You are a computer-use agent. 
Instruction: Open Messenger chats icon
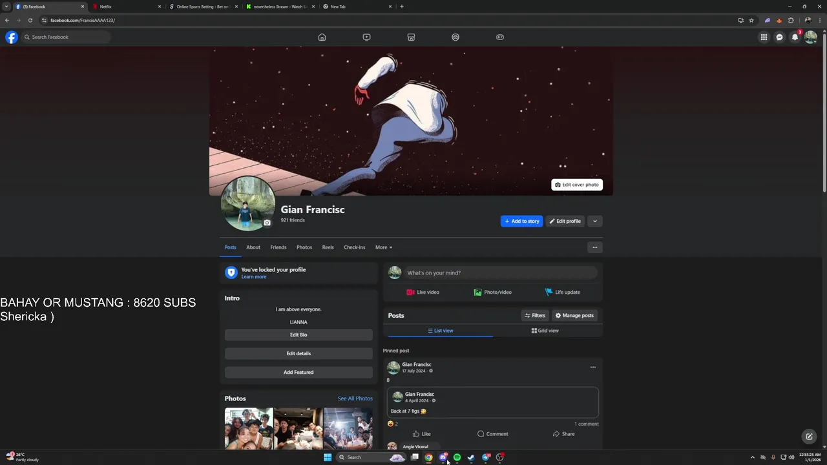pyautogui.click(x=779, y=37)
